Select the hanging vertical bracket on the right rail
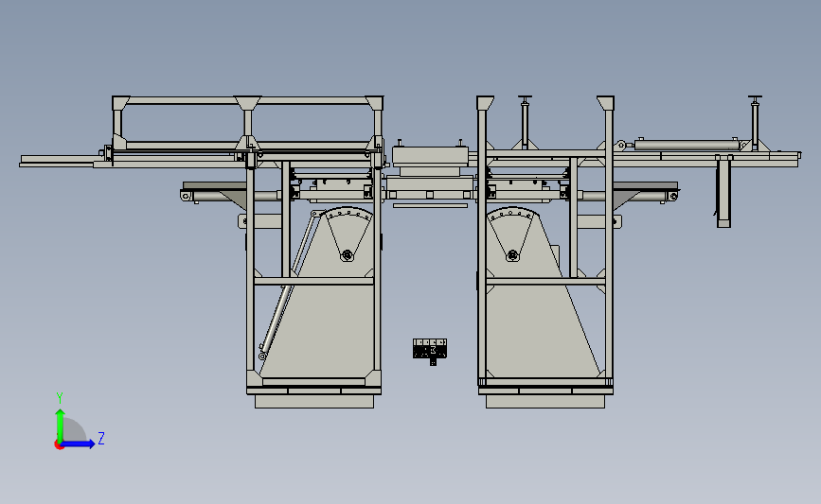The width and height of the screenshot is (821, 504). pyautogui.click(x=723, y=191)
